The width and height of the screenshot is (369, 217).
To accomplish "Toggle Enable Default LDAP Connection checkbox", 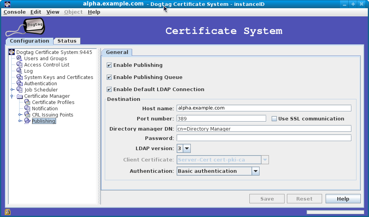I will click(109, 90).
